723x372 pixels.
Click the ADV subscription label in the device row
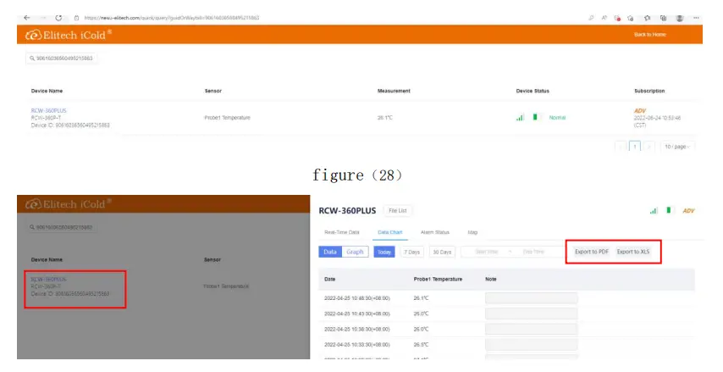640,111
